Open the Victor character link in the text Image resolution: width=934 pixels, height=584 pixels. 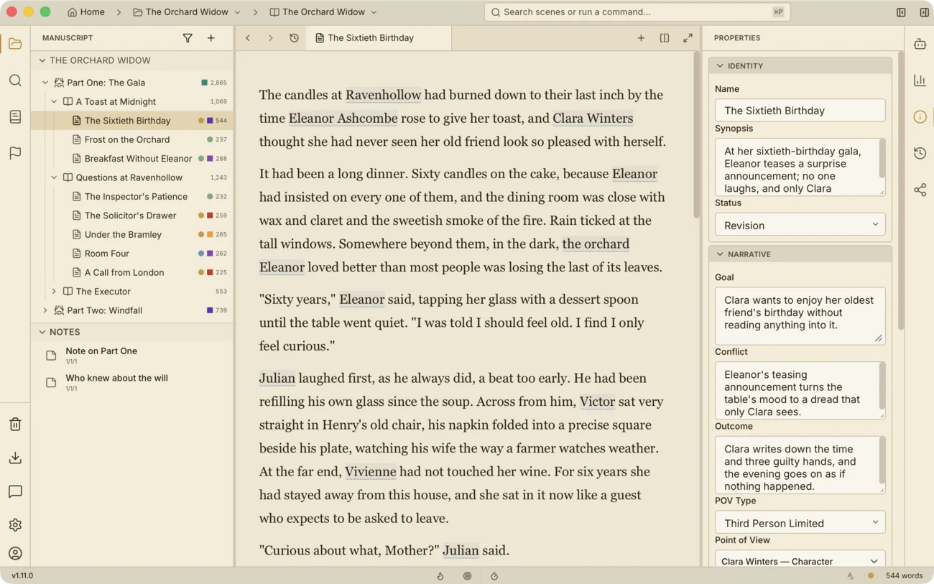(597, 402)
